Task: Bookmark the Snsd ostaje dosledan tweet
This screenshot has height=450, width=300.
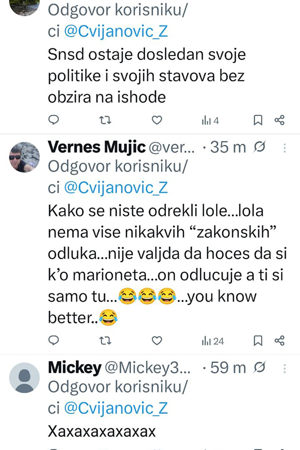Action: tap(258, 120)
